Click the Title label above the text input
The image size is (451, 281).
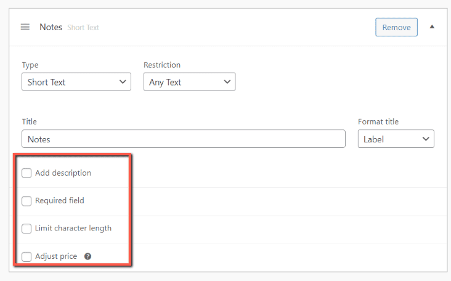pos(29,122)
